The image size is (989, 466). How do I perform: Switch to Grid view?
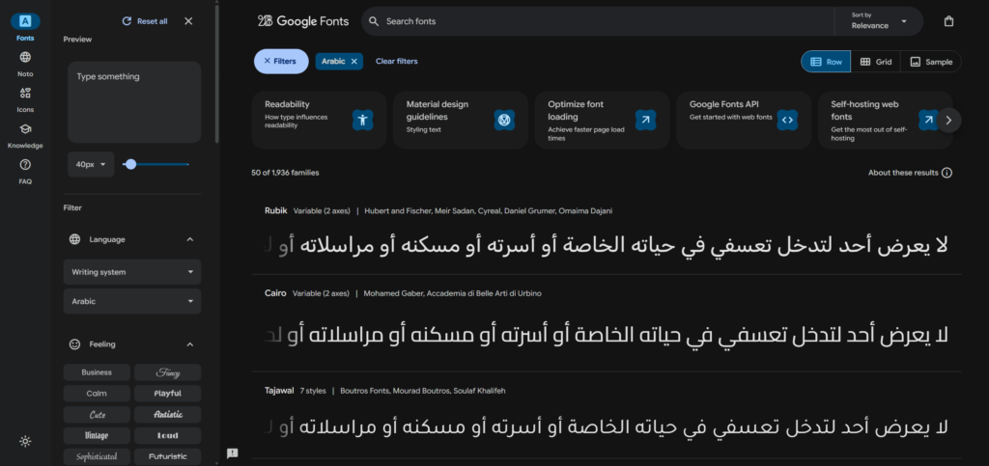(876, 62)
